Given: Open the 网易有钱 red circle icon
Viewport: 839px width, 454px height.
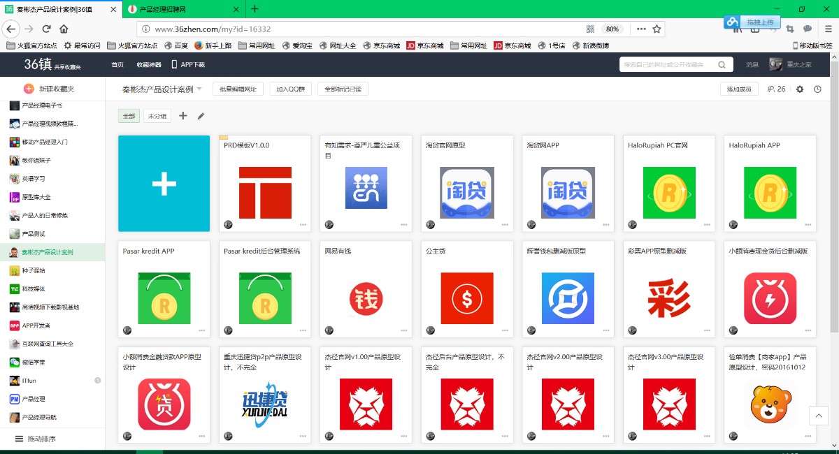Looking at the screenshot, I should pyautogui.click(x=366, y=299).
